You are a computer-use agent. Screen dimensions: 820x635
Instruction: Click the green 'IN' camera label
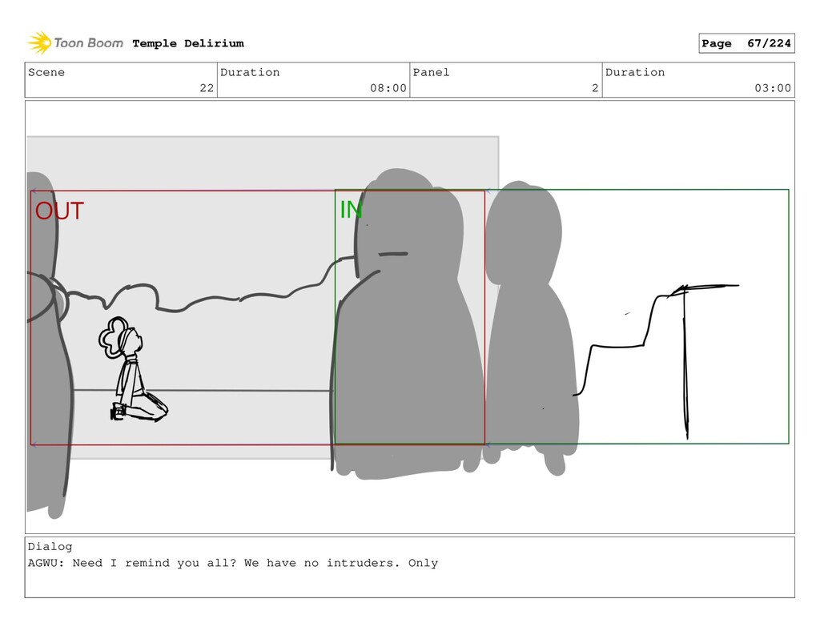coord(351,210)
